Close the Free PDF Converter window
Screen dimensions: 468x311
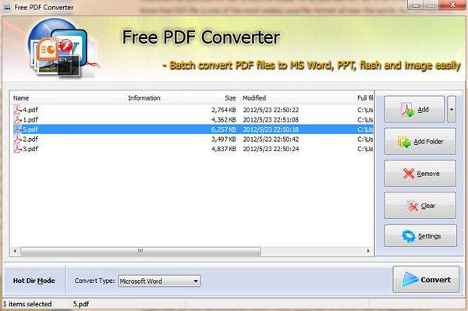pyautogui.click(x=452, y=5)
